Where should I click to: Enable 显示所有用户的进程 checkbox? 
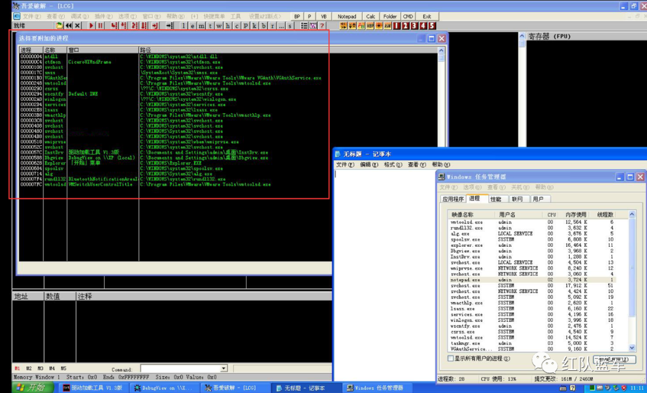[451, 359]
